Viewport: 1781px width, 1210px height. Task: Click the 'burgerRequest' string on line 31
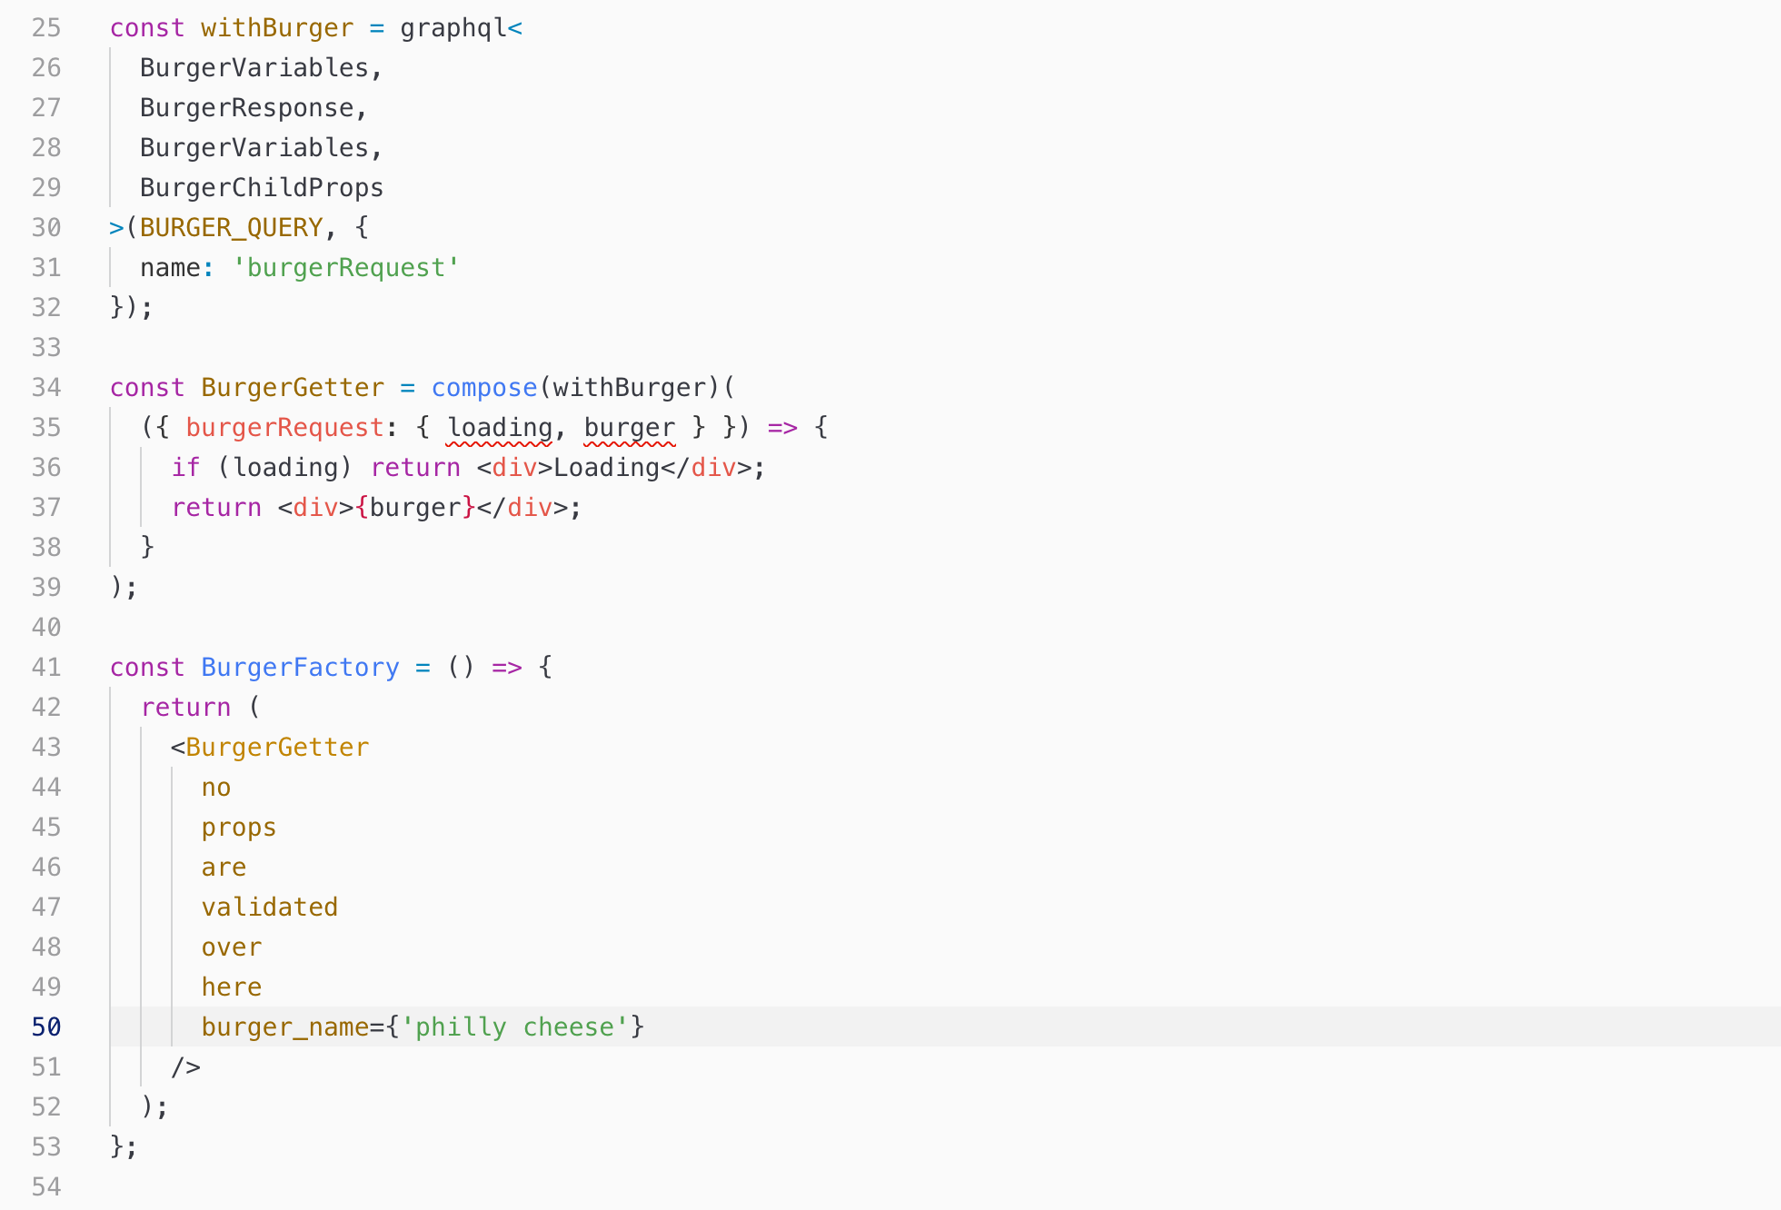[345, 267]
